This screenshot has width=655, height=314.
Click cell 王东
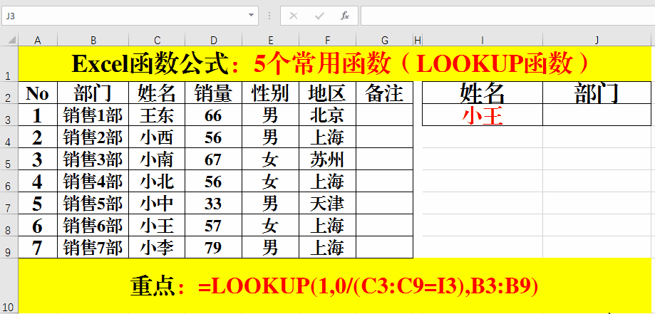click(x=157, y=115)
